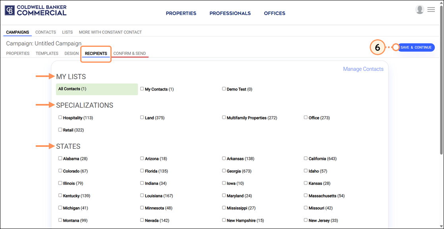The height and width of the screenshot is (229, 444).
Task: Select the Multifamily Properties checkbox
Action: click(224, 117)
